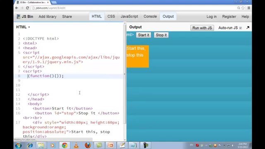The height and width of the screenshot is (149, 265).
Task: Open the Add library menu
Action: click(x=48, y=17)
